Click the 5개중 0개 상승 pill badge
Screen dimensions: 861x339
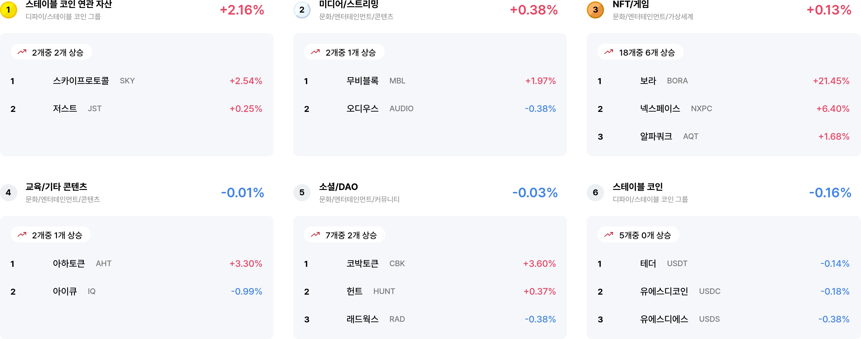click(x=638, y=235)
